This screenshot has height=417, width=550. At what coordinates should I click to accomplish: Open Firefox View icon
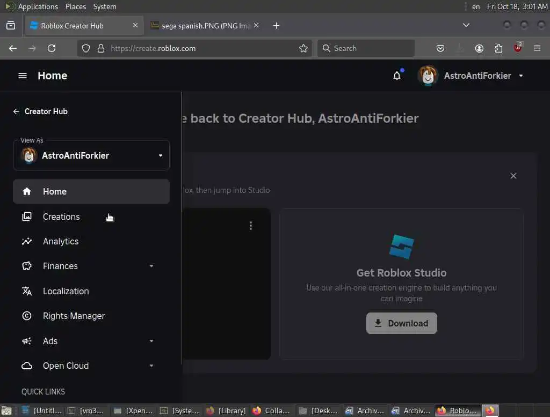(x=11, y=26)
